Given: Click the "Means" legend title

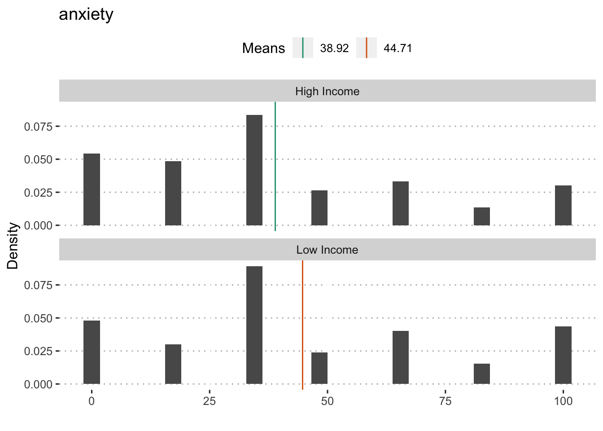Looking at the screenshot, I should pyautogui.click(x=263, y=48).
